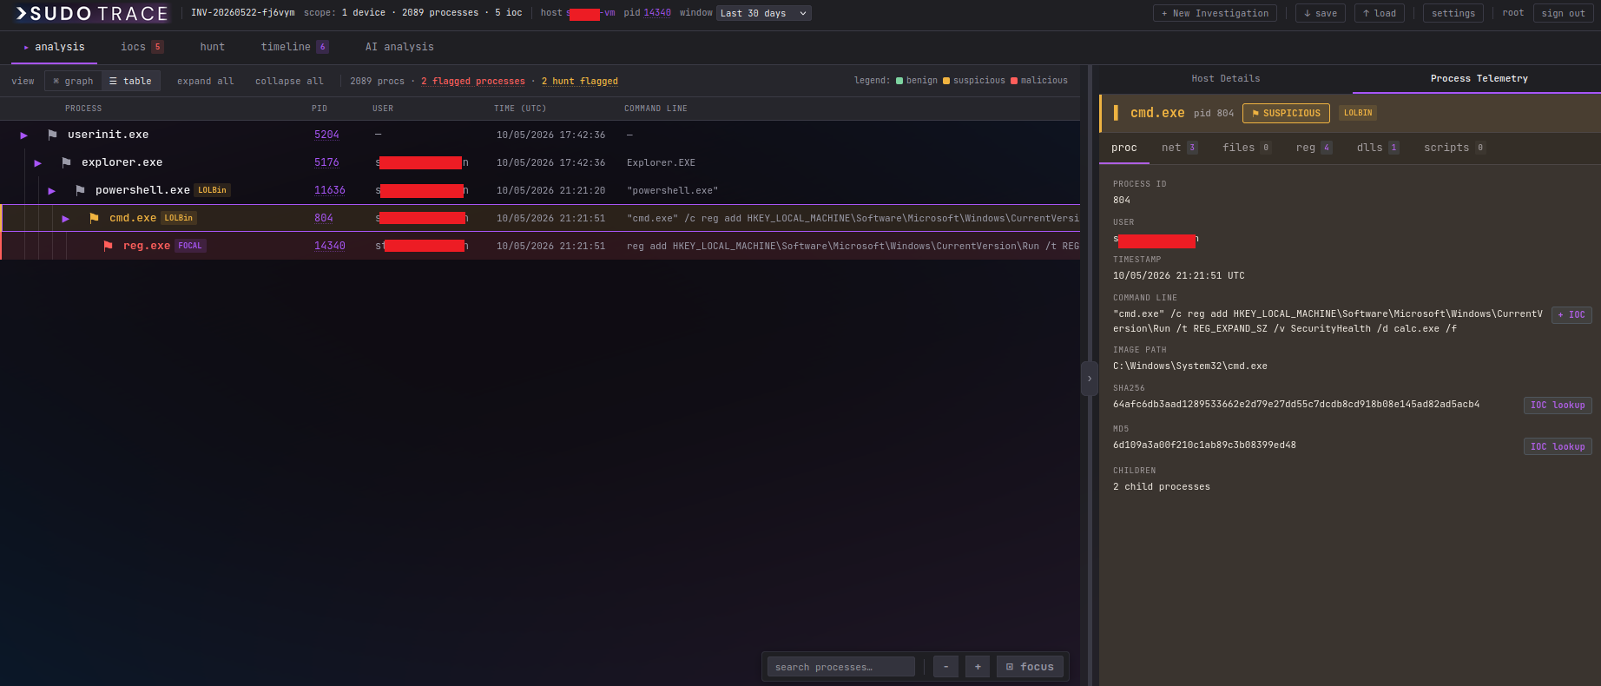Click the SUSPICIOUS badge in telemetry header
The width and height of the screenshot is (1601, 686).
1286,113
